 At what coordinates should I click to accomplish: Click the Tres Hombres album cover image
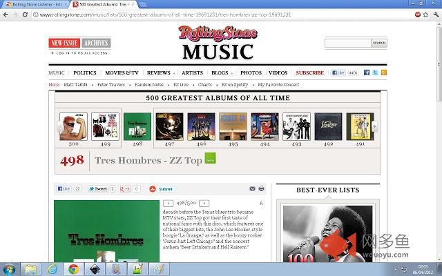click(x=106, y=231)
